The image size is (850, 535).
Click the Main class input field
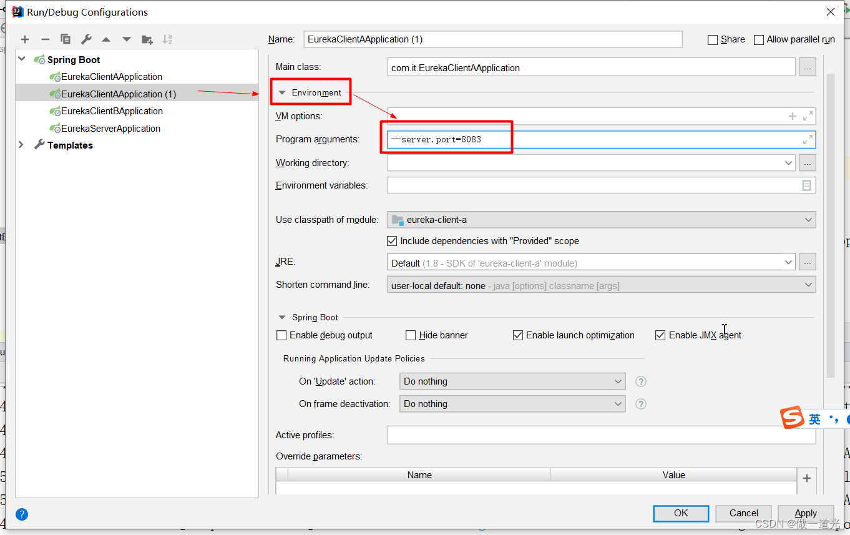click(x=592, y=67)
